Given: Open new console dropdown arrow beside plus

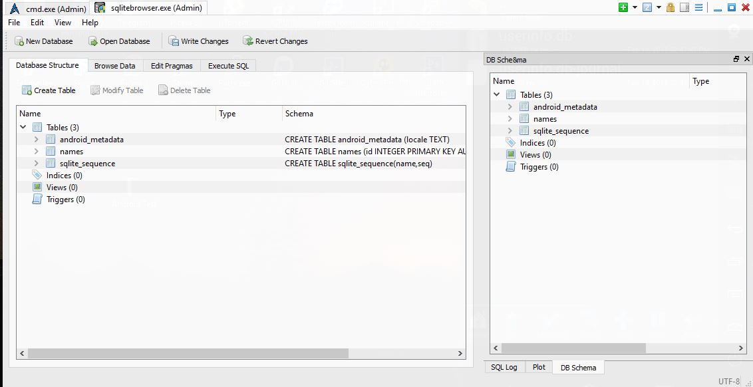Looking at the screenshot, I should (635, 7).
